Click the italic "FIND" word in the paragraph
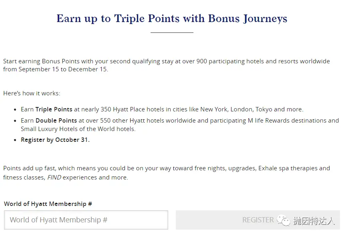This screenshot has height=236, width=346. pyautogui.click(x=54, y=178)
